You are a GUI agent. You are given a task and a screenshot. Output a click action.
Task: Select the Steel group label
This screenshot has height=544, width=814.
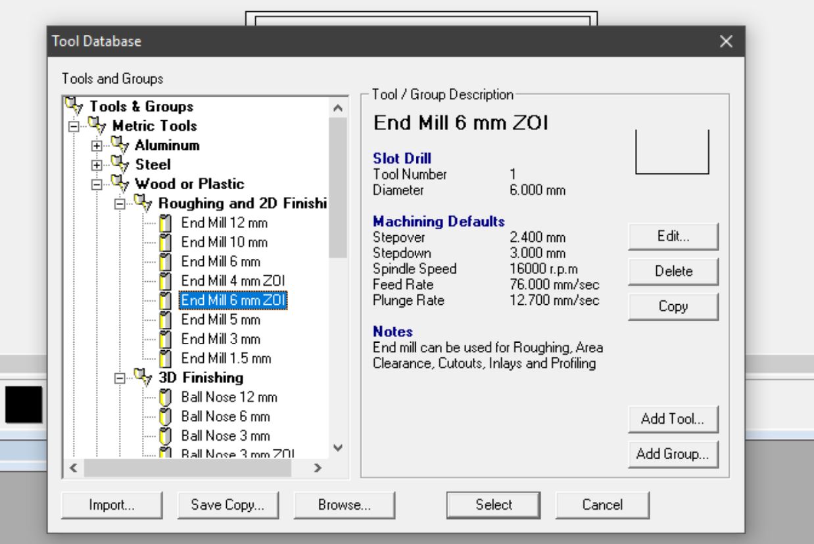tap(153, 164)
